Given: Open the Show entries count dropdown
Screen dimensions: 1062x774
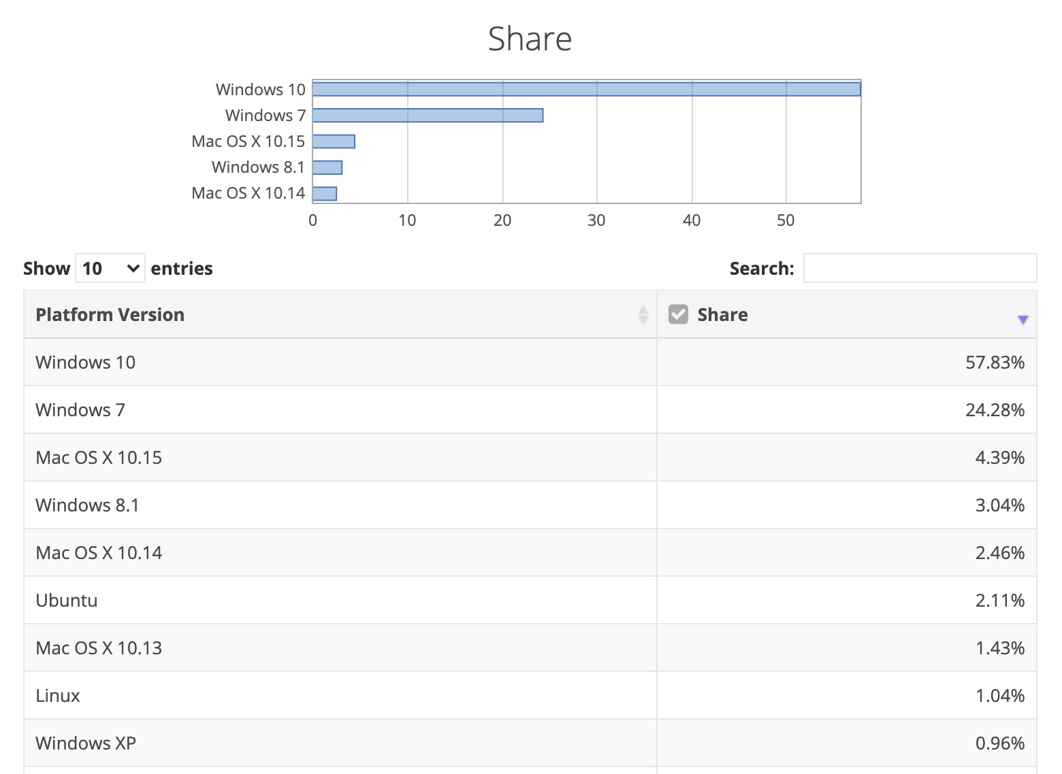Looking at the screenshot, I should click(110, 268).
